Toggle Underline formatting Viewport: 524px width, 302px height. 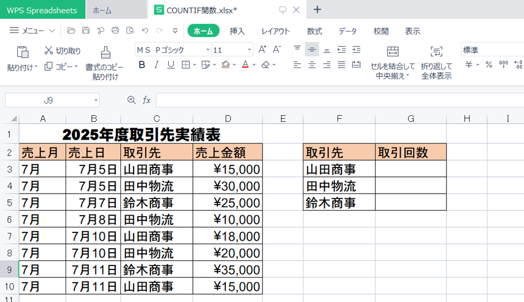[x=171, y=65]
